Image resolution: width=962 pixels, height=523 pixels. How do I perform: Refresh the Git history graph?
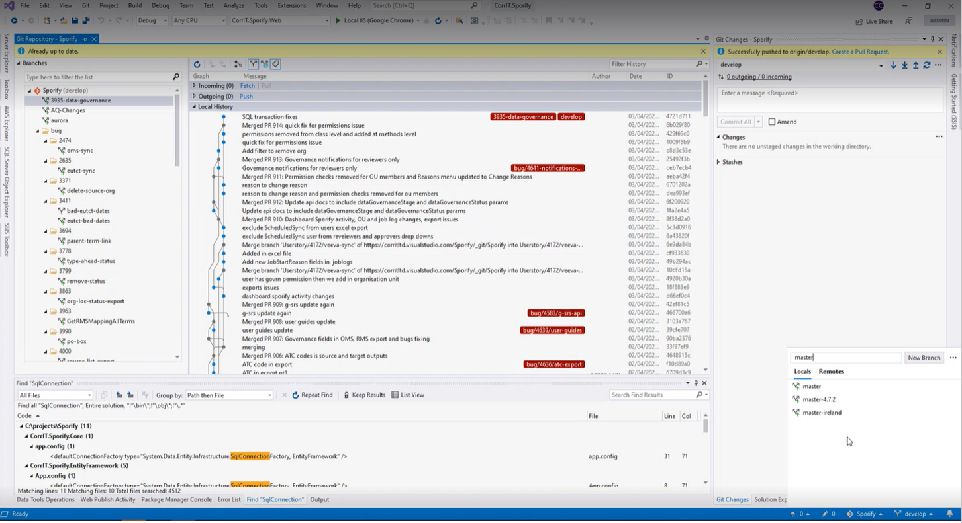point(197,64)
